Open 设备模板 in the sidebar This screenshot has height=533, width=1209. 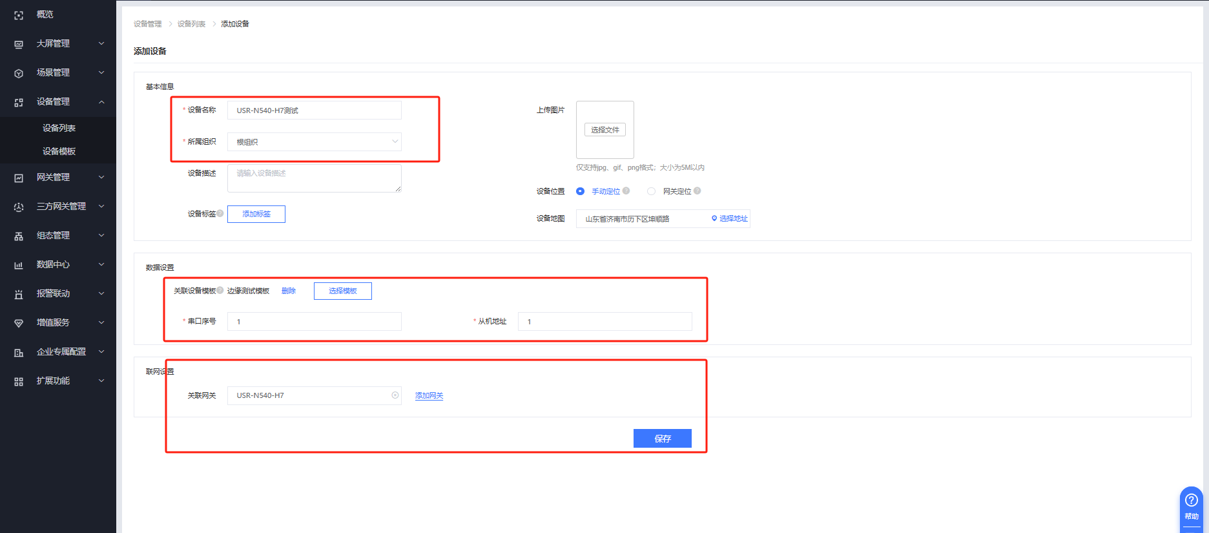(59, 151)
